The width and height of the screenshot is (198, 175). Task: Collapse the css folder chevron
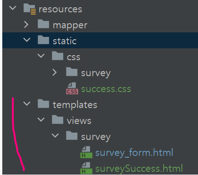[x=41, y=56]
